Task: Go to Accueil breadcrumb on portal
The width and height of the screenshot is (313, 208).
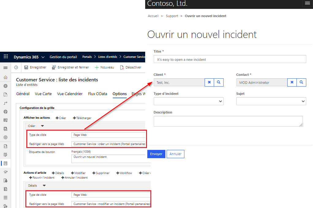Action: tap(153, 16)
